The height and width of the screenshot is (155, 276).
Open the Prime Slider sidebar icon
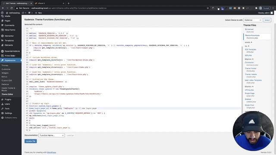pyautogui.click(x=3, y=56)
